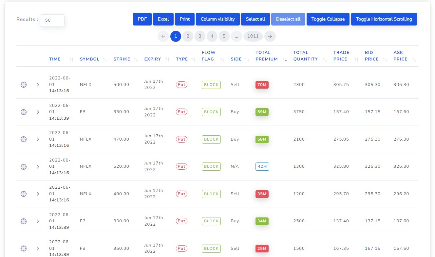The height and width of the screenshot is (257, 435).
Task: Click crosshair icon in NFLX 500.00 row
Action: click(24, 85)
